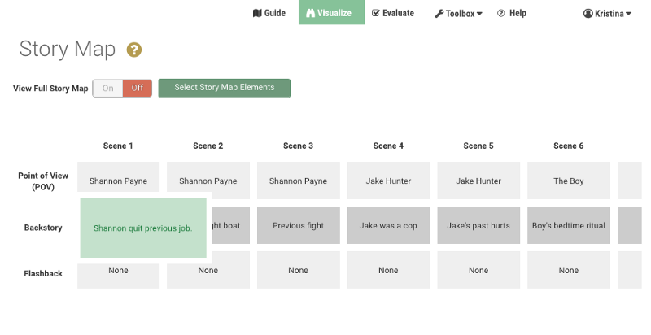Open the Previous fight backstory cell
The height and width of the screenshot is (335, 651).
coord(299,226)
